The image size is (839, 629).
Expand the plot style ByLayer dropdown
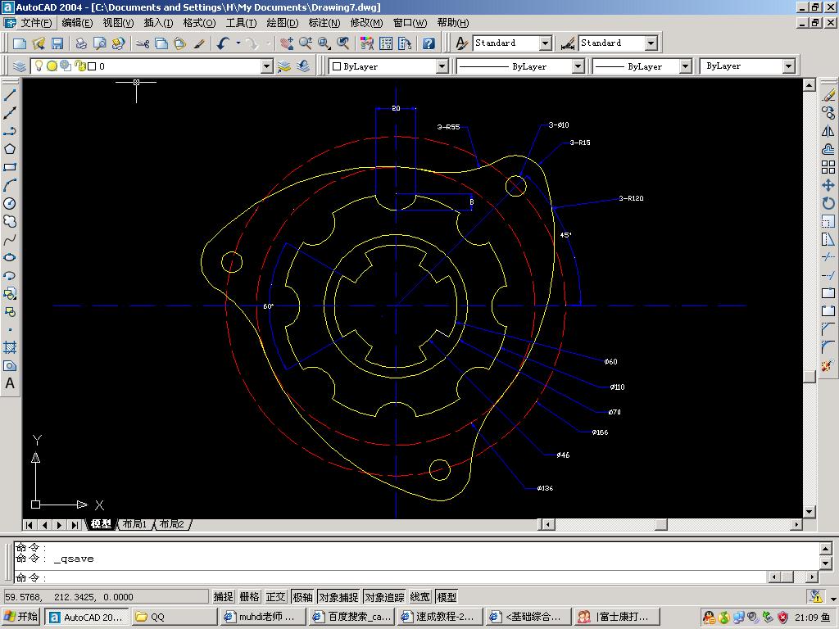(789, 66)
